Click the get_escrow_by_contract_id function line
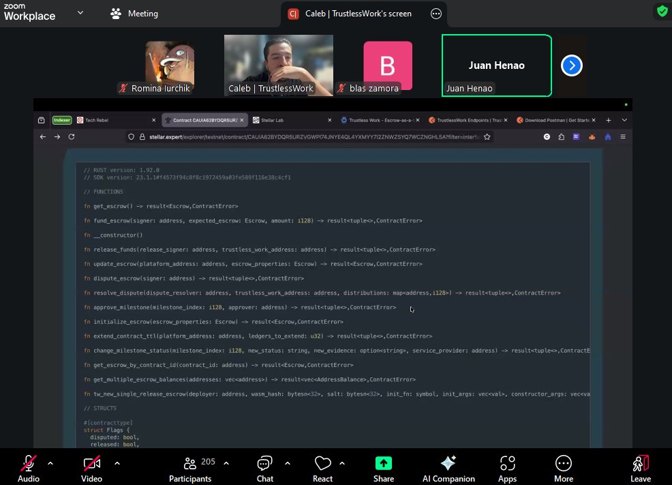Viewport: 672px width, 485px height. coord(219,365)
